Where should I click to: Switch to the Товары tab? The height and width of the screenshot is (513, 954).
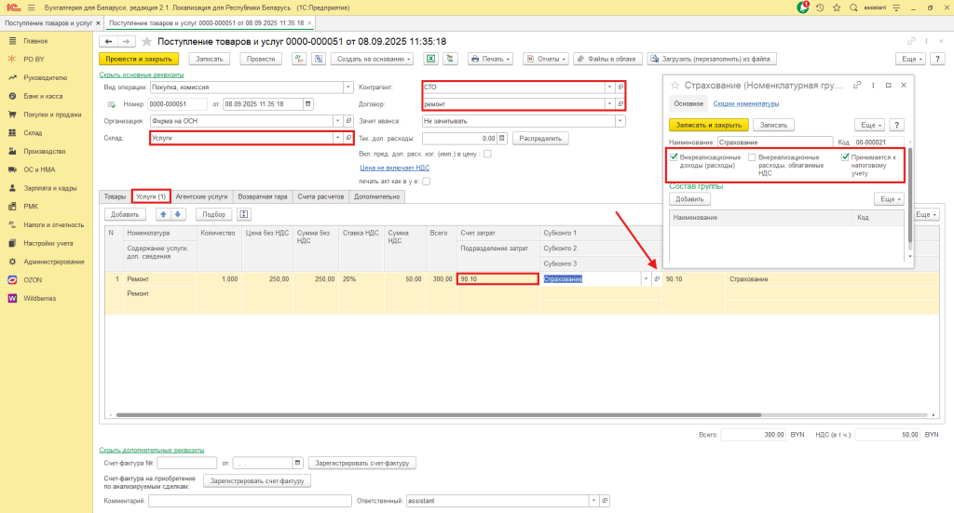[115, 196]
